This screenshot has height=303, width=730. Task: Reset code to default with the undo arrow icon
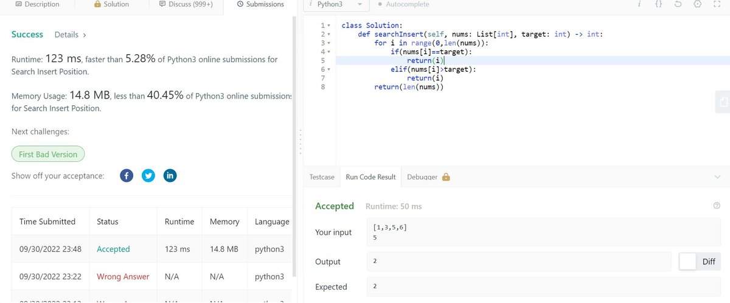point(678,4)
